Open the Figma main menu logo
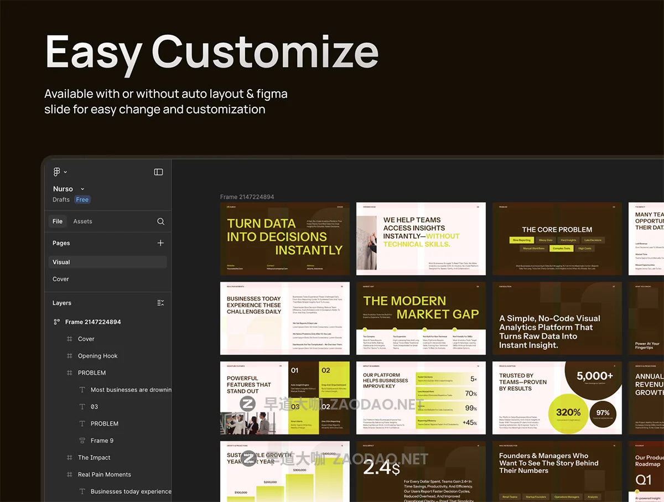 point(56,172)
